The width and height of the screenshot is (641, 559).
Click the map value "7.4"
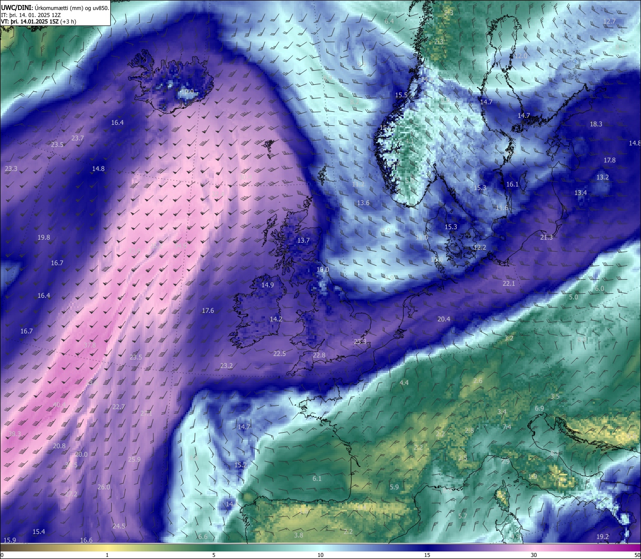[507, 427]
